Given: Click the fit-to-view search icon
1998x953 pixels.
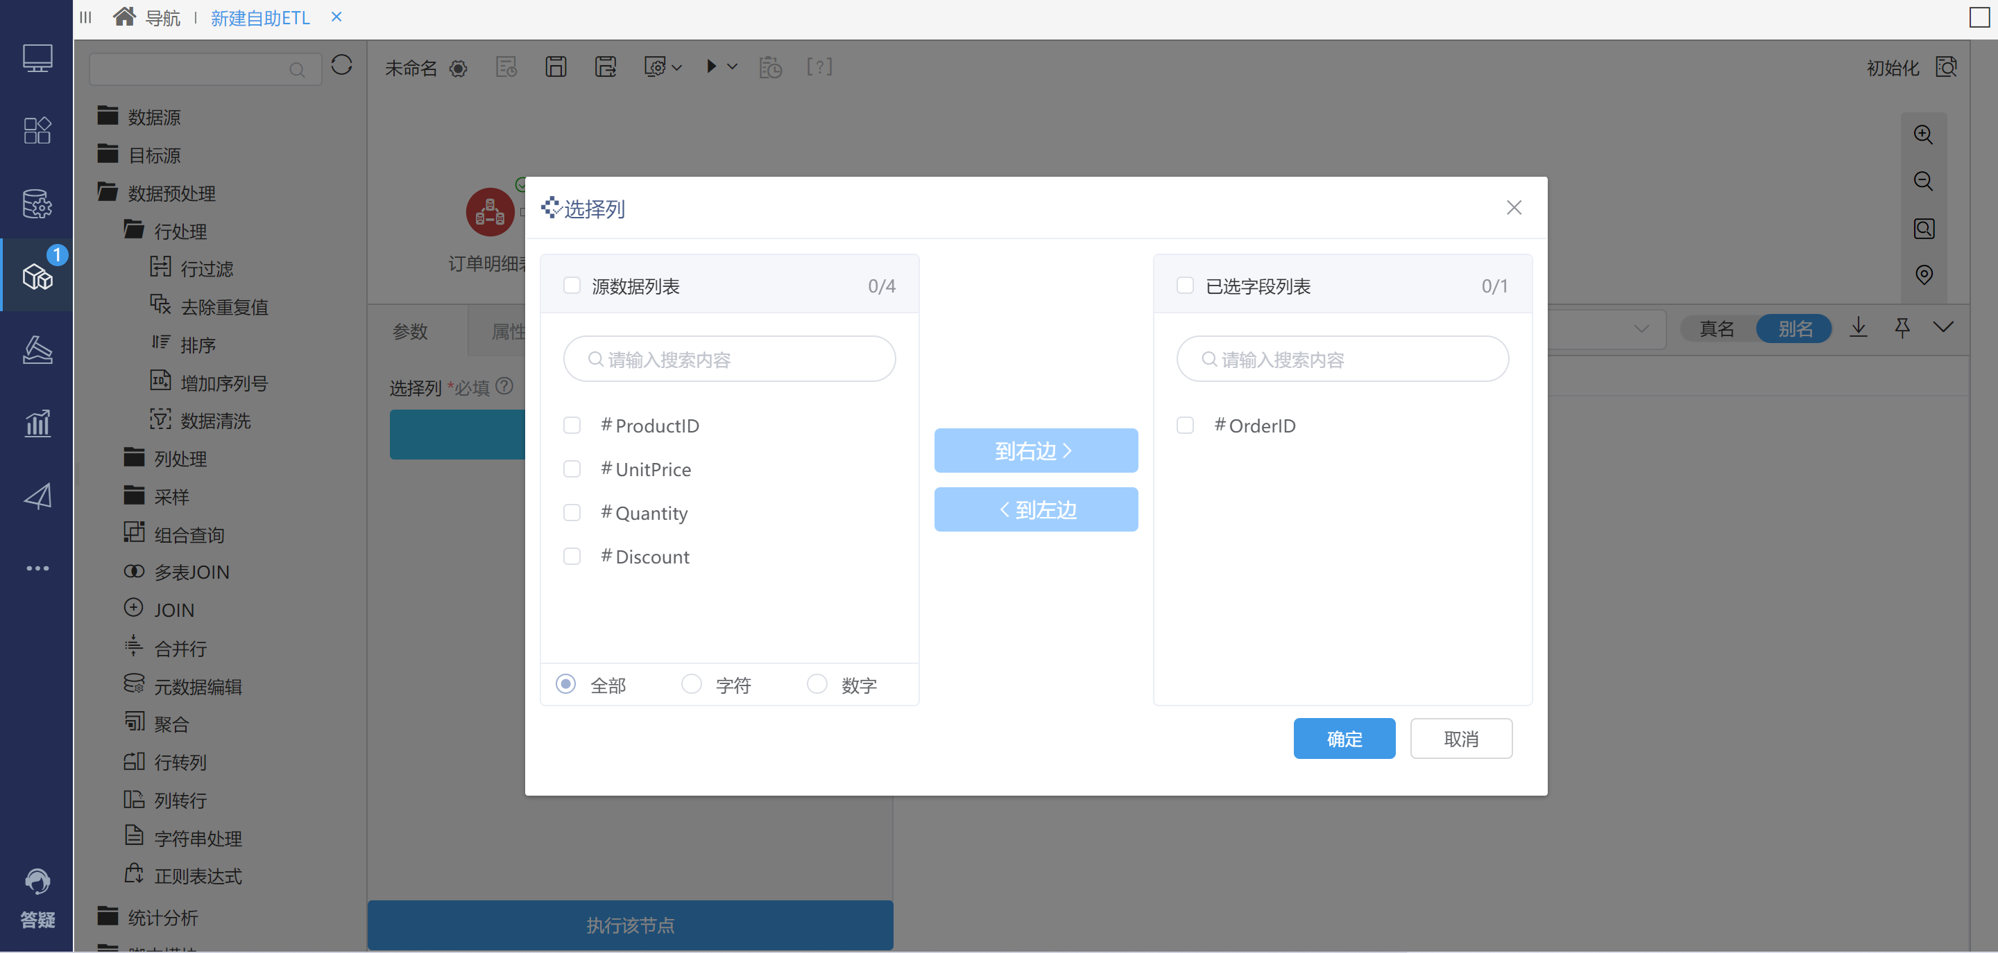Looking at the screenshot, I should (1924, 228).
